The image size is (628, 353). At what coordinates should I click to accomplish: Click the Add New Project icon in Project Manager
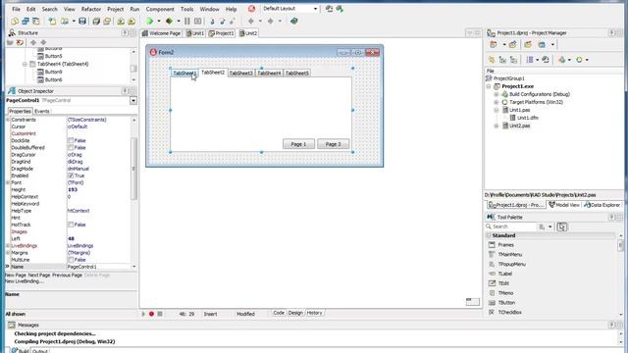[x=494, y=45]
